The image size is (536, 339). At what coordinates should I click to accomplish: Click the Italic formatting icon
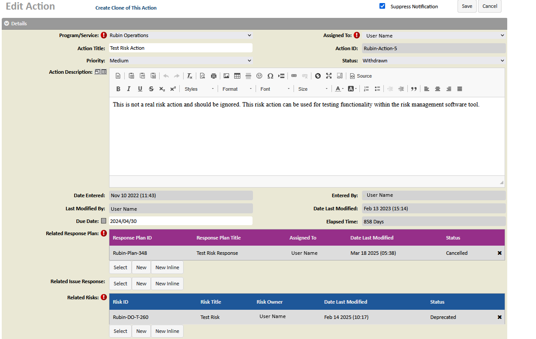tap(129, 89)
